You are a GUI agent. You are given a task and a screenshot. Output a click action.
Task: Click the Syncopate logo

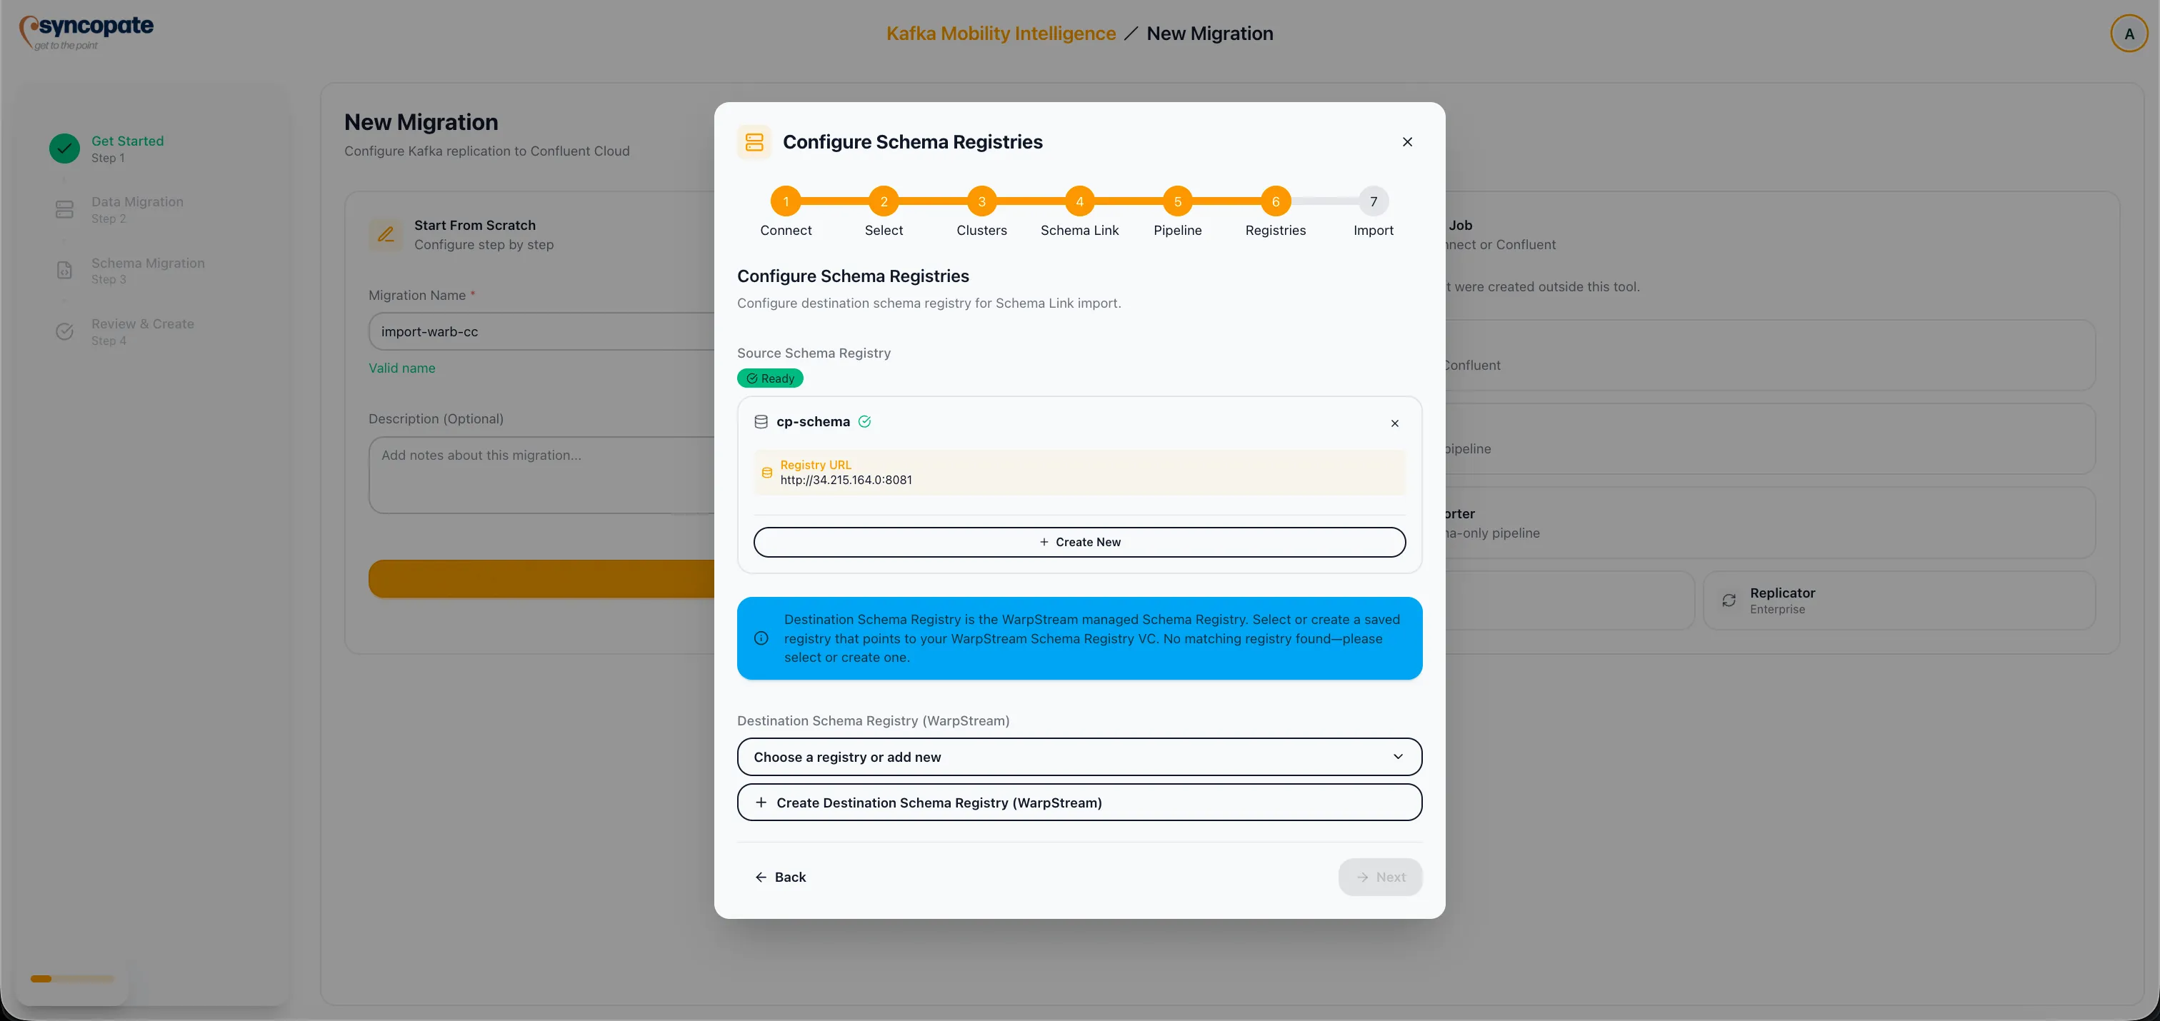[x=85, y=31]
